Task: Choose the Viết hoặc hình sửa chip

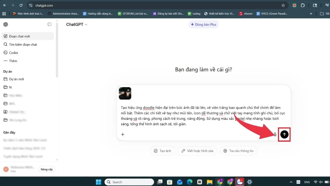Action: click(x=197, y=151)
